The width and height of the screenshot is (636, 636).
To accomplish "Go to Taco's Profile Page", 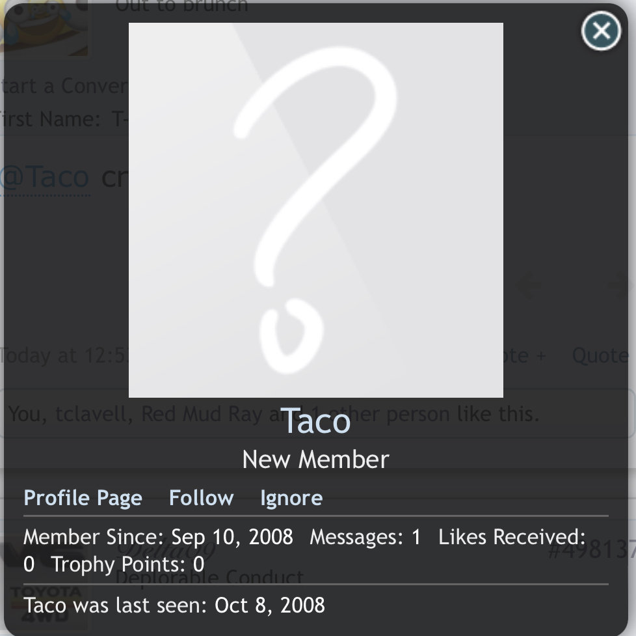I will coord(83,498).
